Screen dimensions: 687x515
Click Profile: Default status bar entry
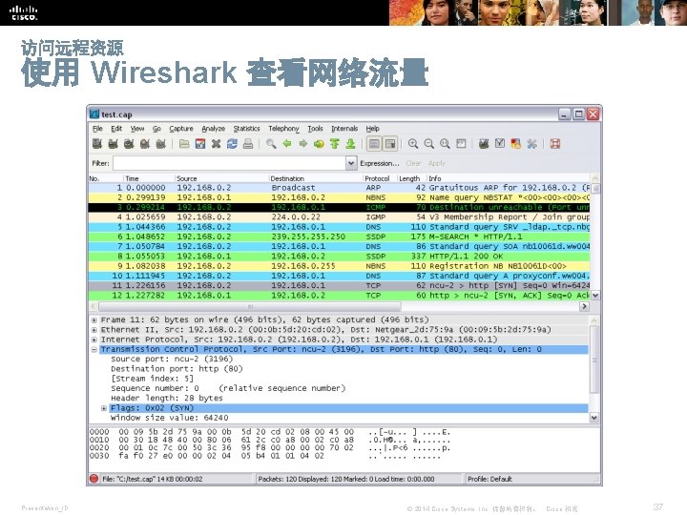coord(489,479)
